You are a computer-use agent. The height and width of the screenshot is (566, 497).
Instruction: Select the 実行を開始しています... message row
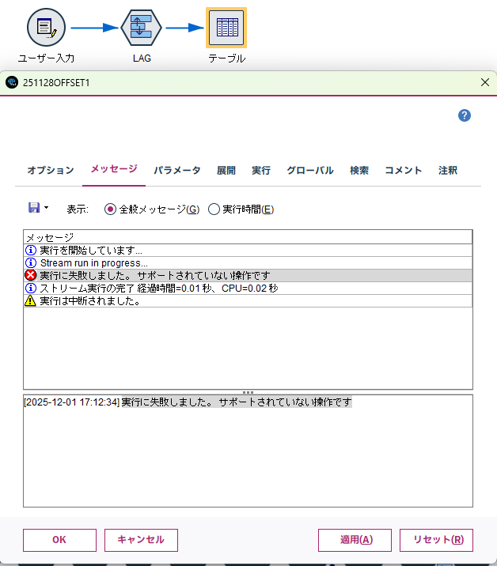tap(248, 250)
